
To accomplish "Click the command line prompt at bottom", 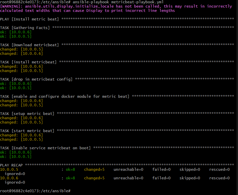I will (35, 191).
